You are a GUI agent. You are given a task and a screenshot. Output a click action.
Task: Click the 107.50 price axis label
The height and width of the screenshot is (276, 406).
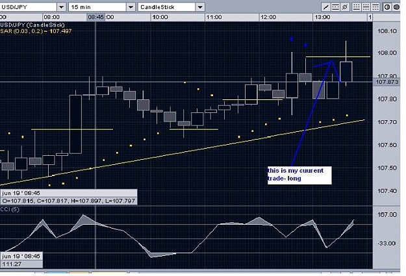point(387,168)
